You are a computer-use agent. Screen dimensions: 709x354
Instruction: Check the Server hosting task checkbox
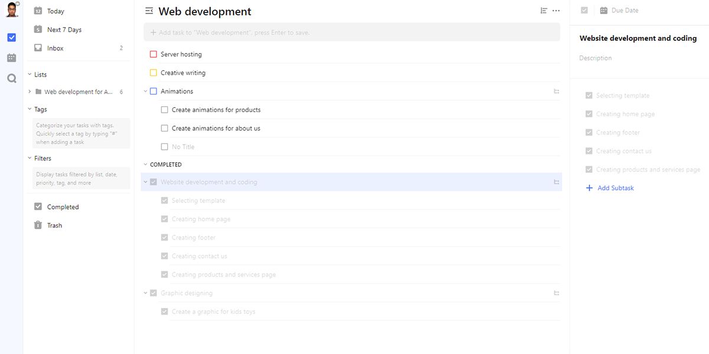[x=154, y=54]
